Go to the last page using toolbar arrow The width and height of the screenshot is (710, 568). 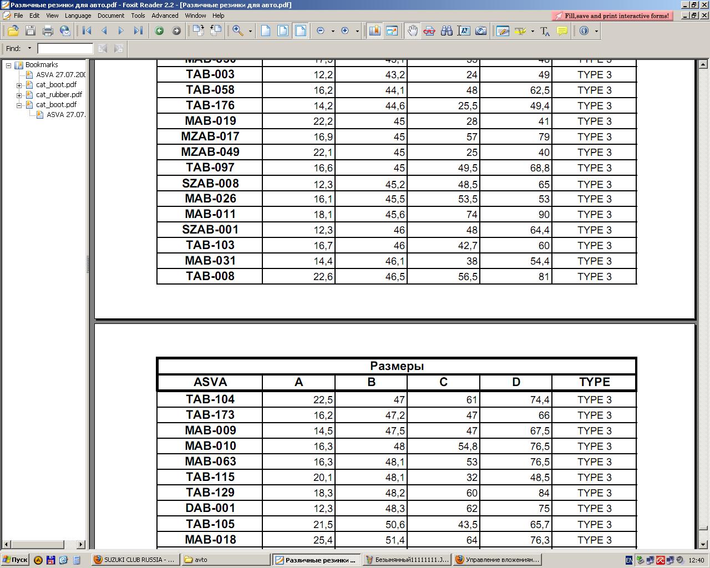pyautogui.click(x=138, y=31)
